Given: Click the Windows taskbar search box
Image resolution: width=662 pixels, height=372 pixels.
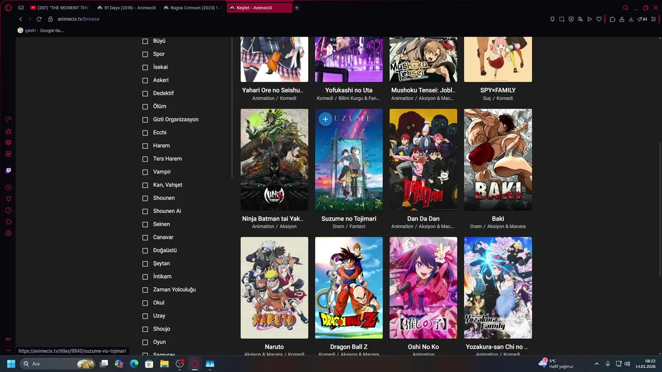Looking at the screenshot, I should (57, 364).
